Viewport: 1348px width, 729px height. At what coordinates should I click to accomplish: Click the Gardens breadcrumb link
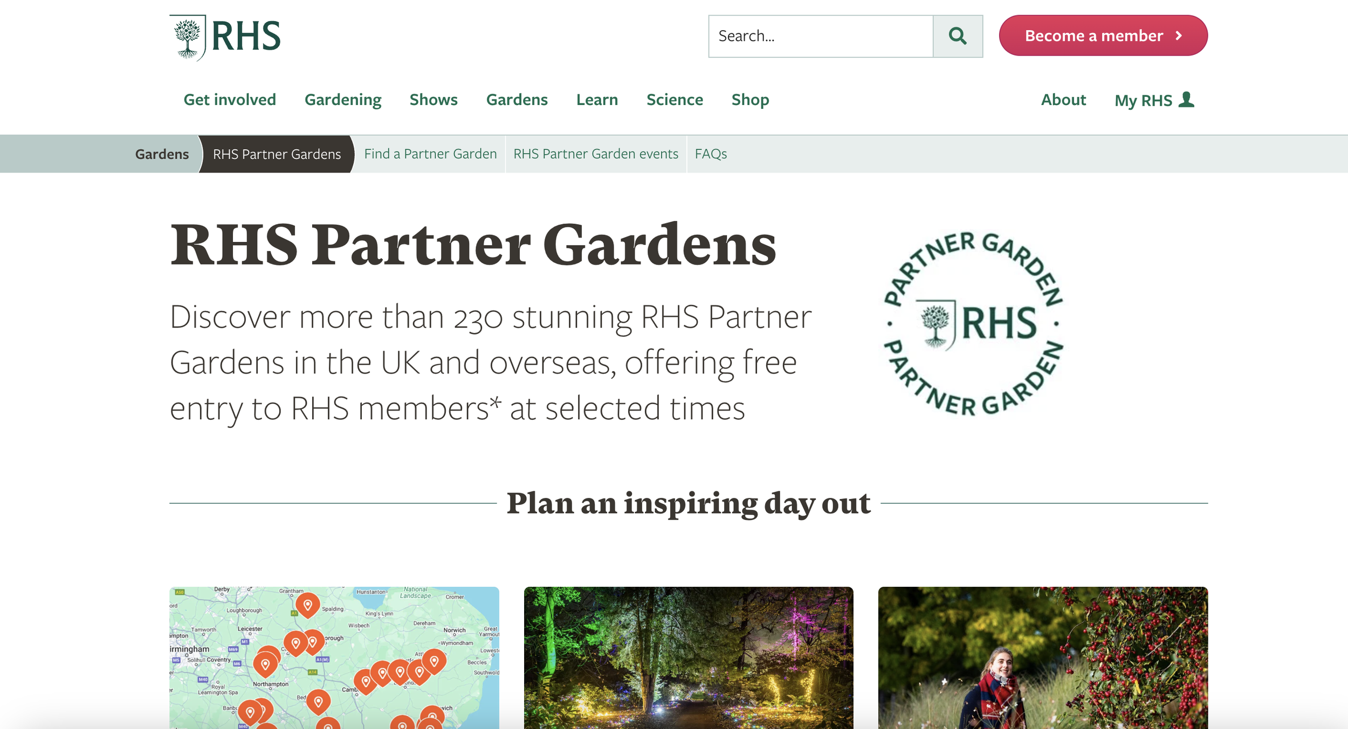[162, 154]
